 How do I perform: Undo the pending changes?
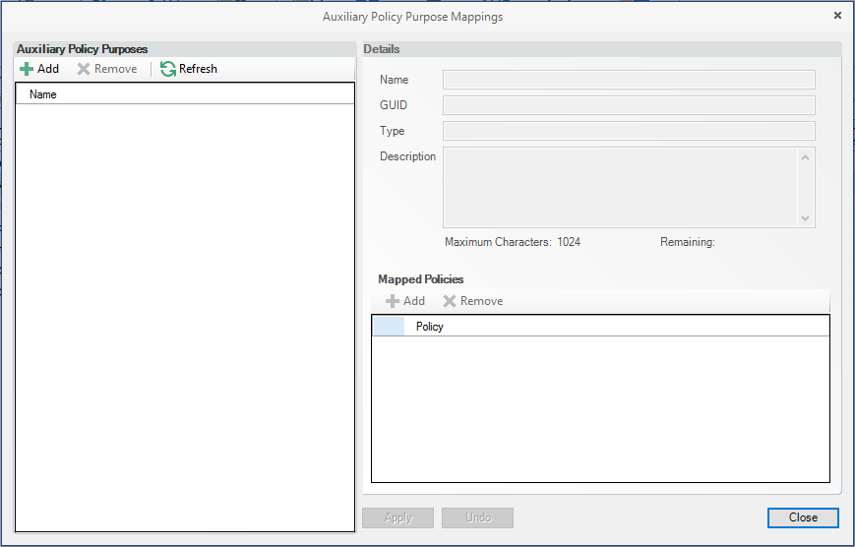point(477,517)
